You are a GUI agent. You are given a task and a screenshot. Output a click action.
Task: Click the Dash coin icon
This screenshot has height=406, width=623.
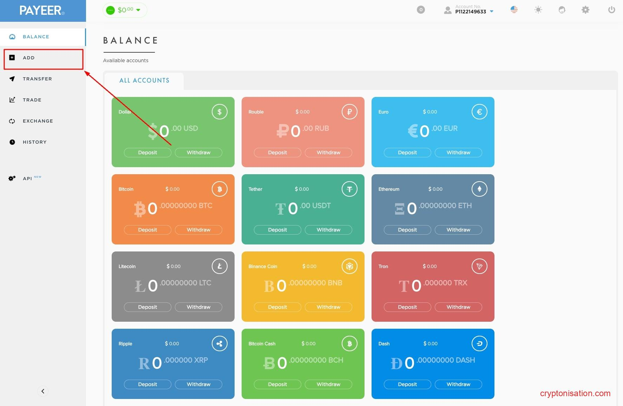click(479, 343)
